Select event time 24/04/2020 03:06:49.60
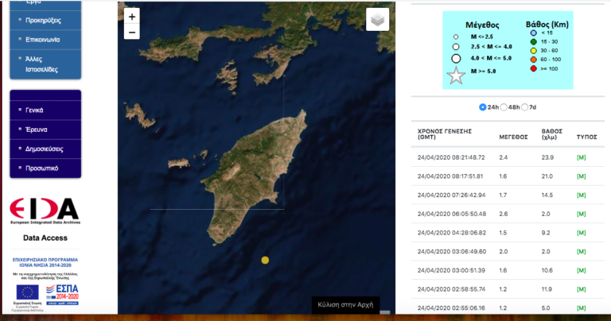This screenshot has height=321, width=611. [452, 251]
